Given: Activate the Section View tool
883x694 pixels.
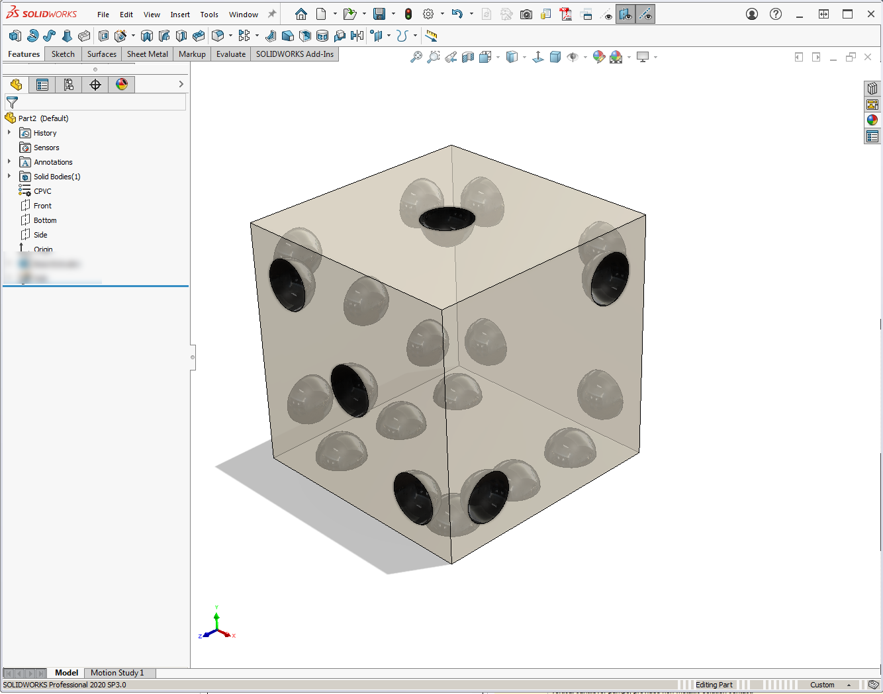Looking at the screenshot, I should [x=468, y=57].
